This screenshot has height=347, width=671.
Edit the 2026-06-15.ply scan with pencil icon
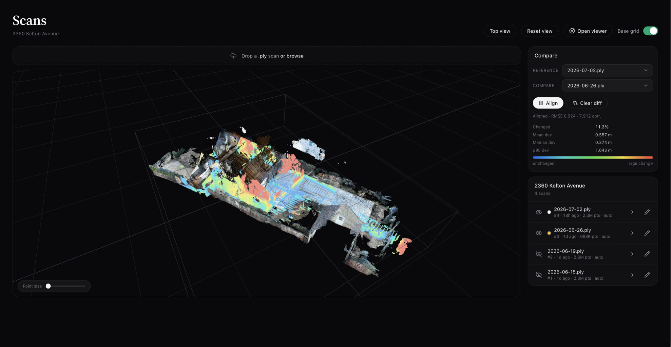pyautogui.click(x=647, y=275)
